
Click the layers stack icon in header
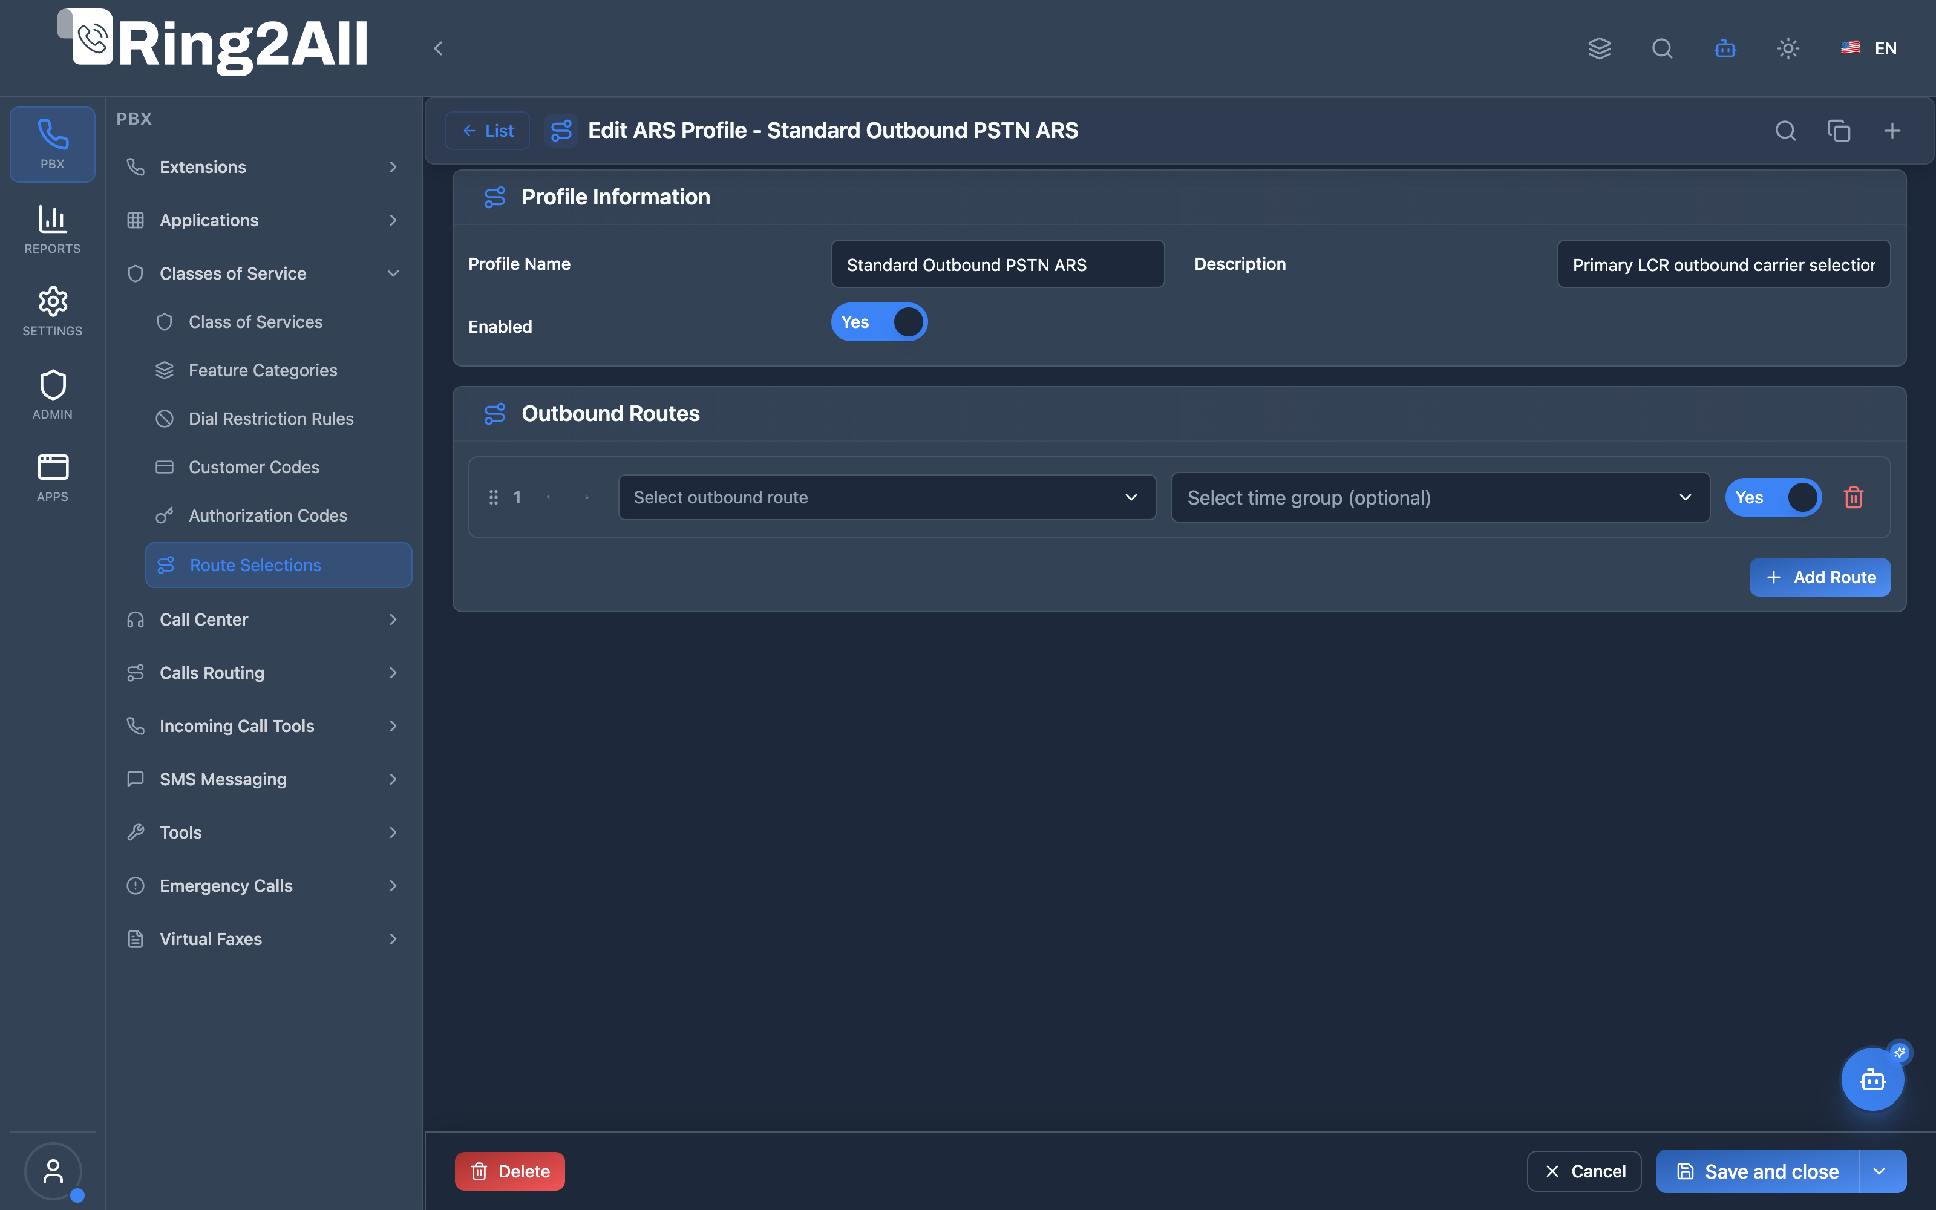click(1599, 48)
